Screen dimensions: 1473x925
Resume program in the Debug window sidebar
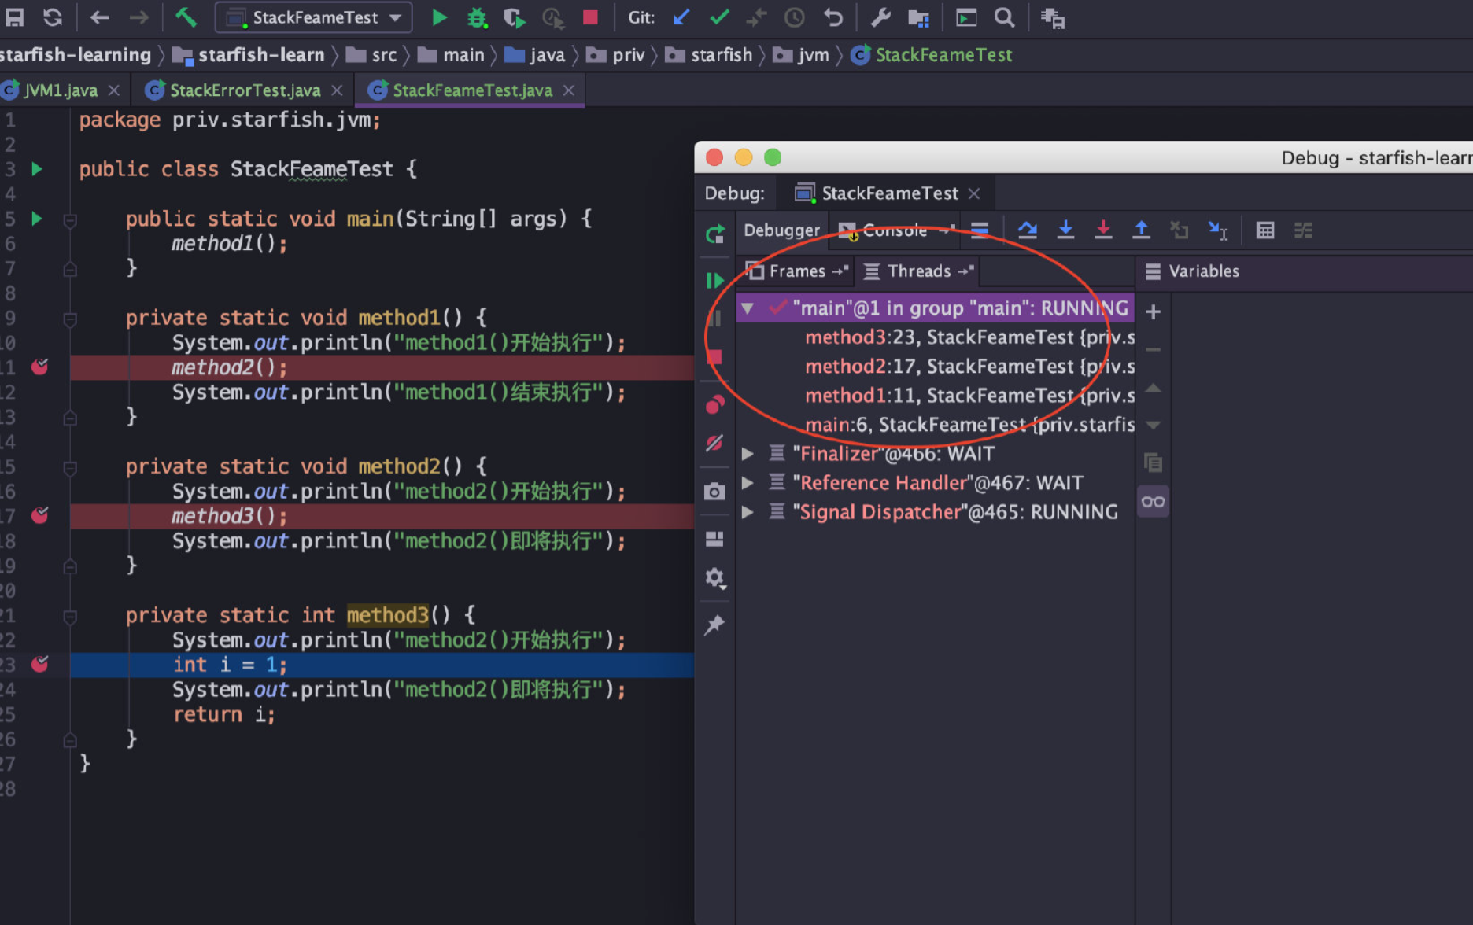point(714,281)
